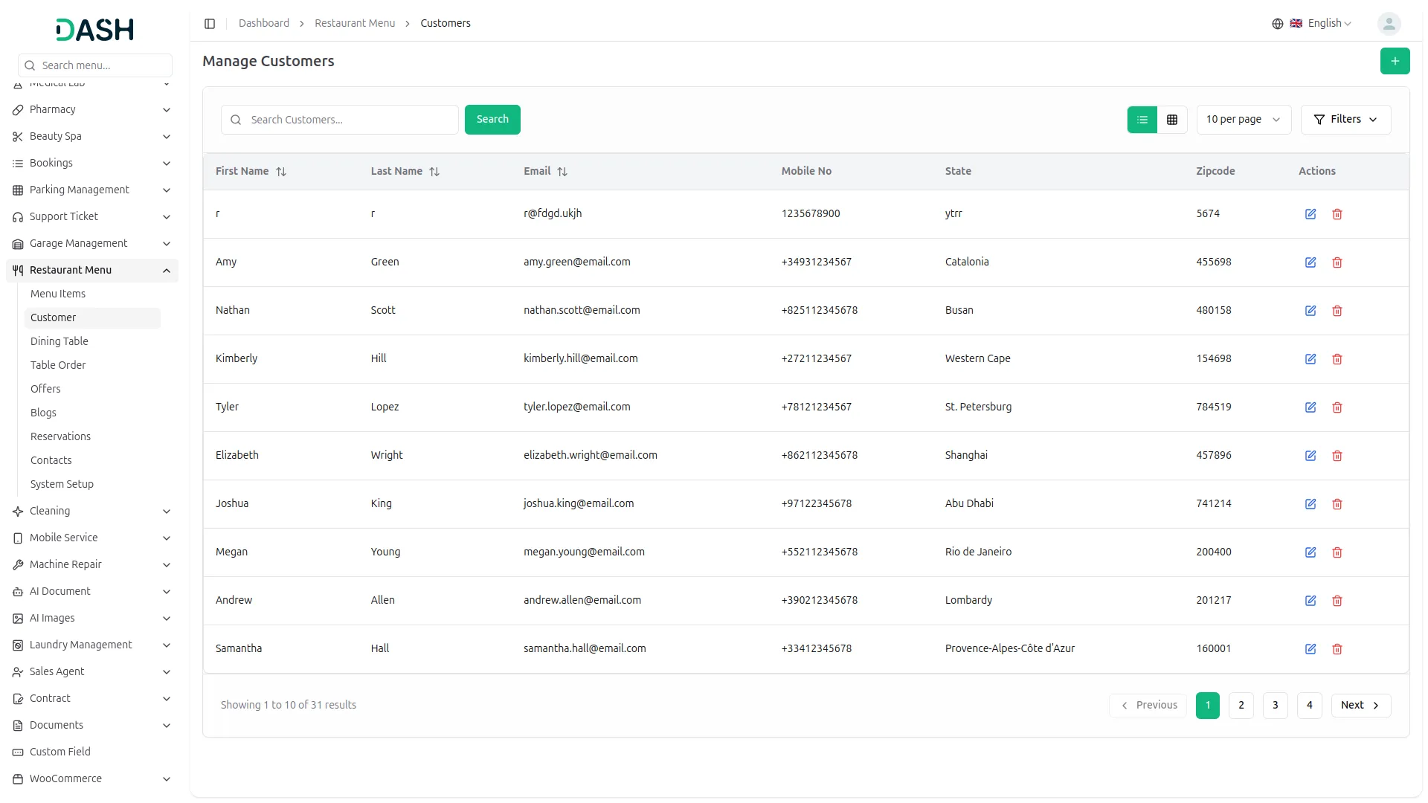Click the trash icon for Samantha Hall

tap(1337, 649)
